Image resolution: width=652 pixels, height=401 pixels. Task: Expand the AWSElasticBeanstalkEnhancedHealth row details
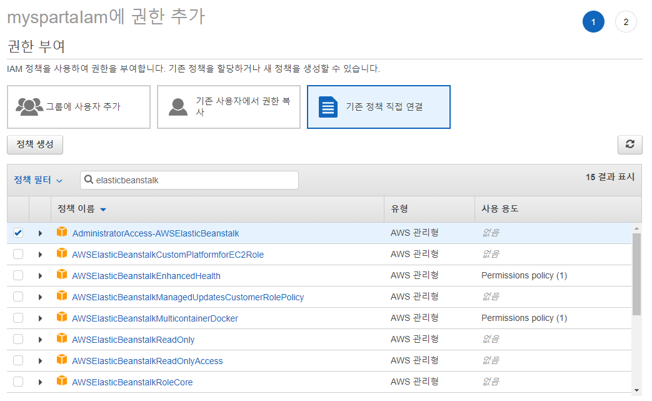pos(41,276)
